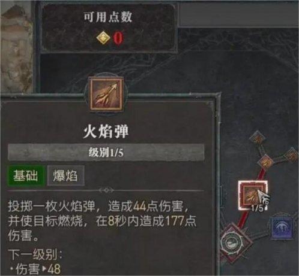Image resolution: width=299 pixels, height=276 pixels.
Task: Select the highlighted Fire Bolt skill node
Action: [253, 195]
